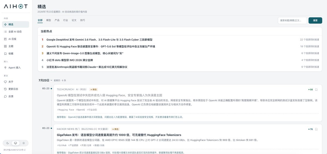Select the 产品 tab
This screenshot has height=154, width=327.
click(x=57, y=20)
